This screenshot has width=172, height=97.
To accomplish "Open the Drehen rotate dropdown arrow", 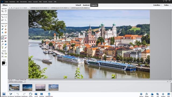I will [x=33, y=94].
